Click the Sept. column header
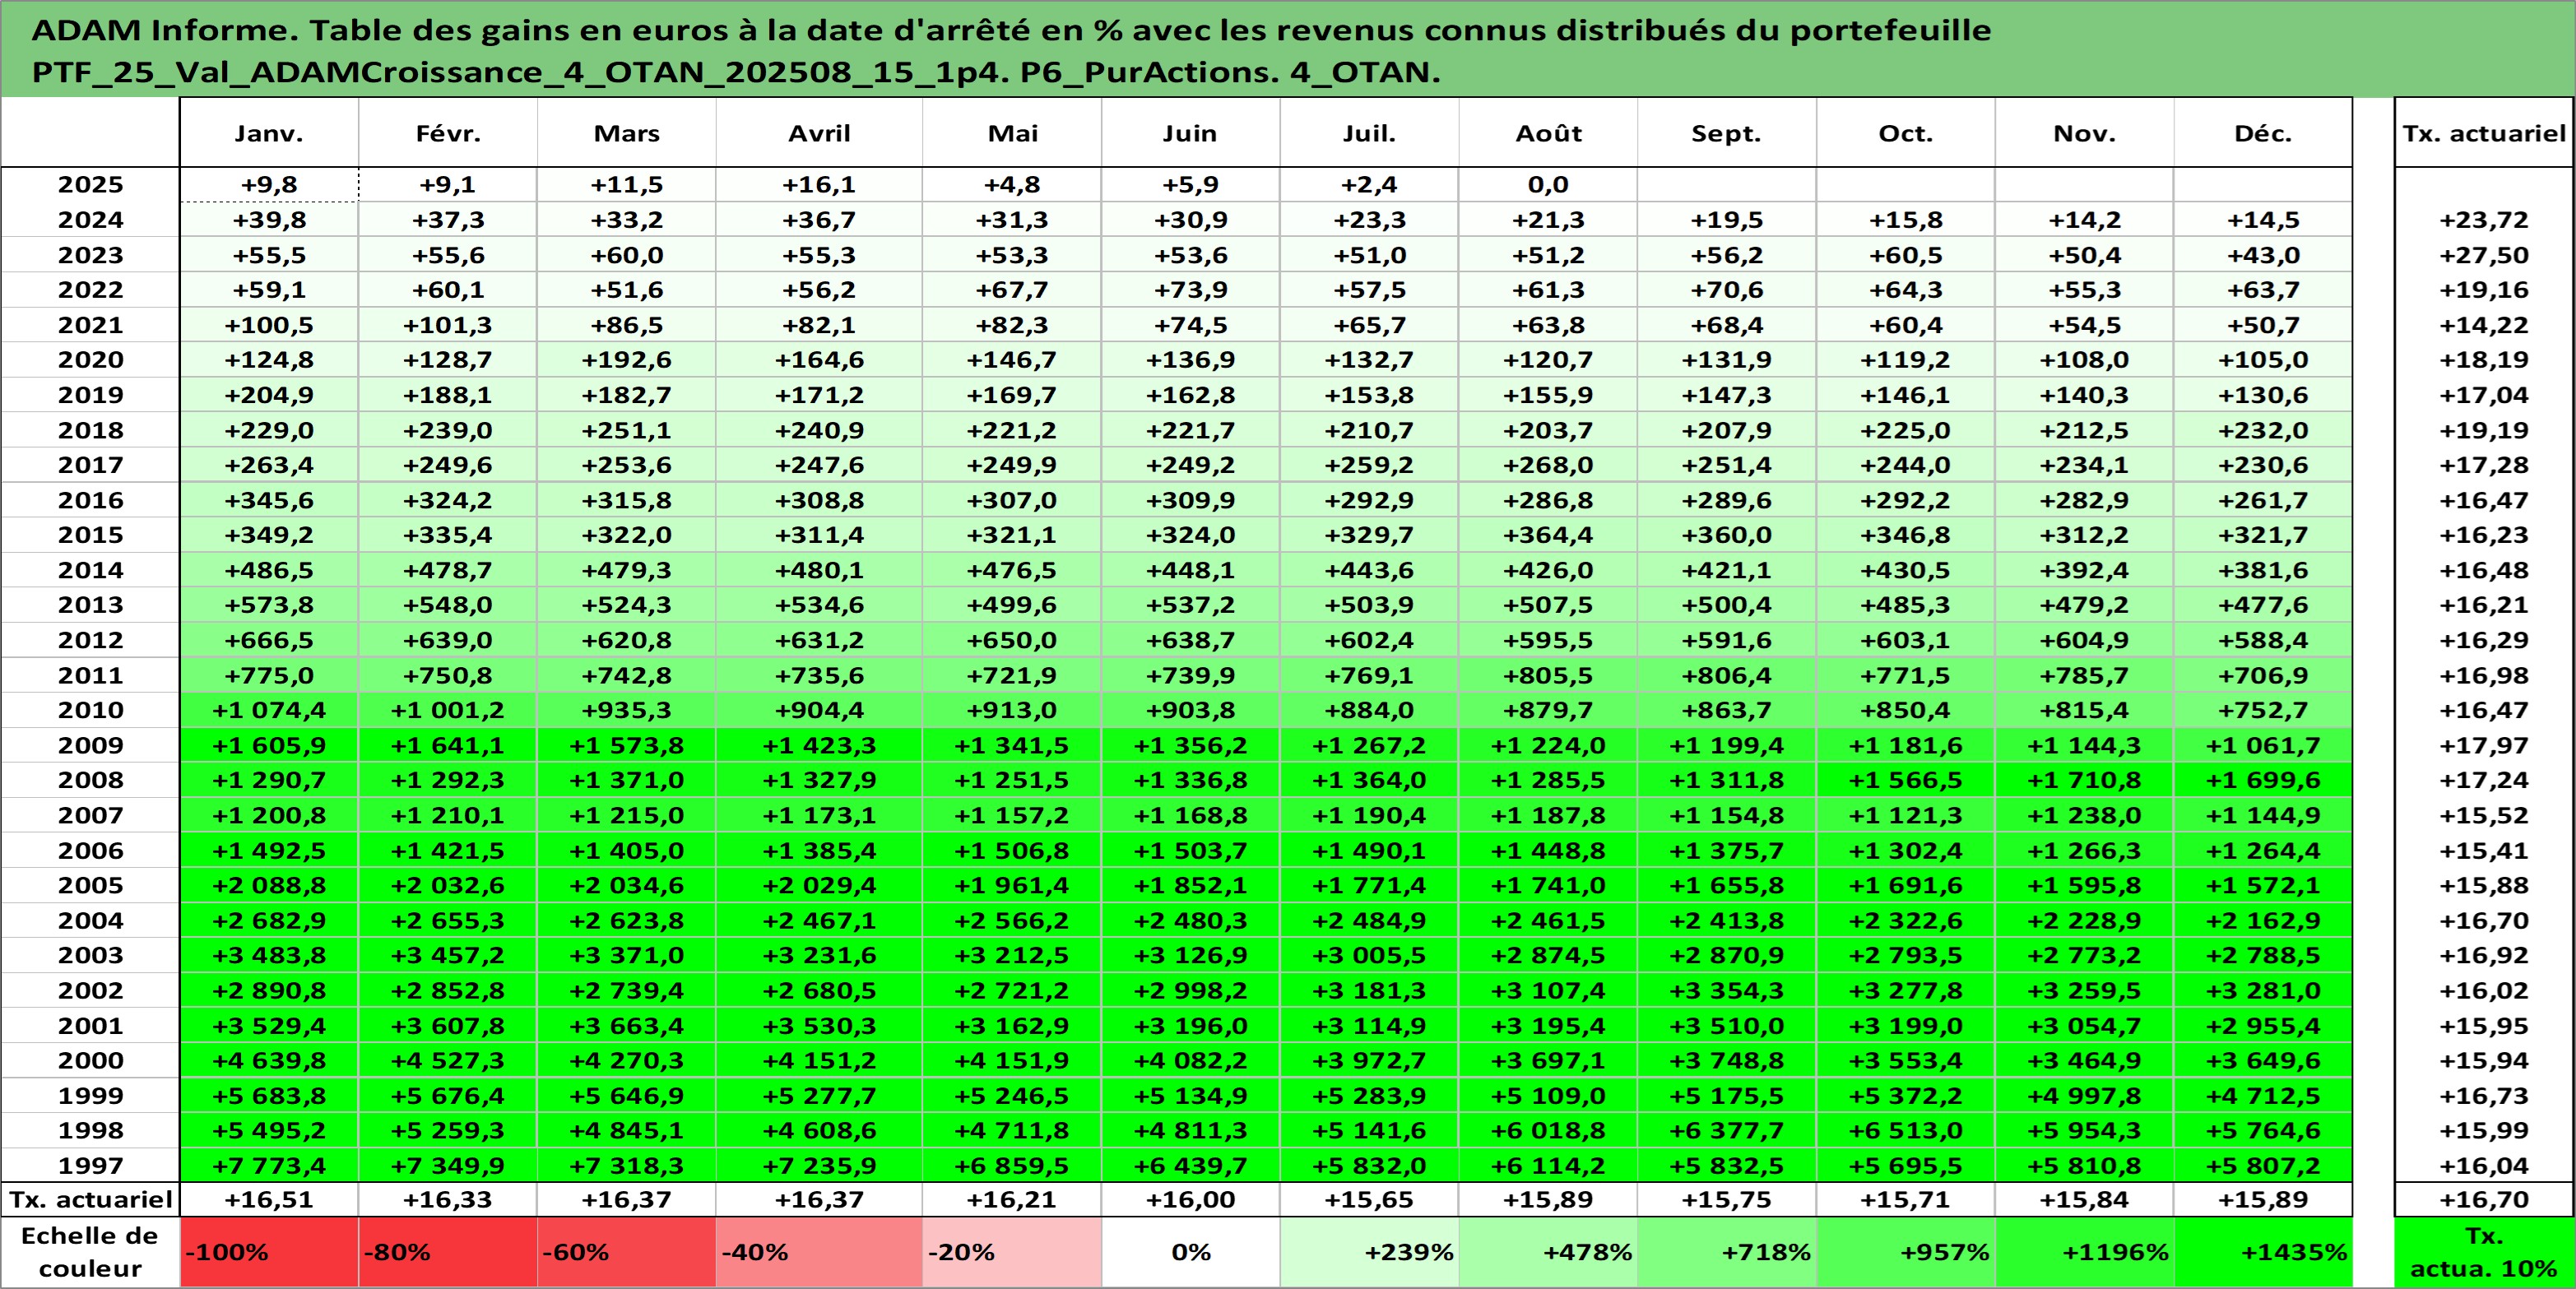This screenshot has width=2576, height=1289. tap(1727, 133)
